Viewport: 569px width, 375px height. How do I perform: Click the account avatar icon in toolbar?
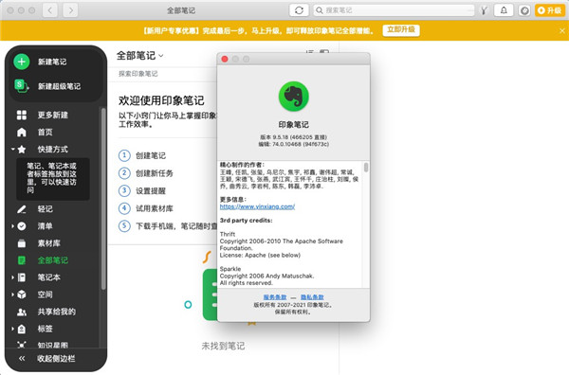pos(524,10)
